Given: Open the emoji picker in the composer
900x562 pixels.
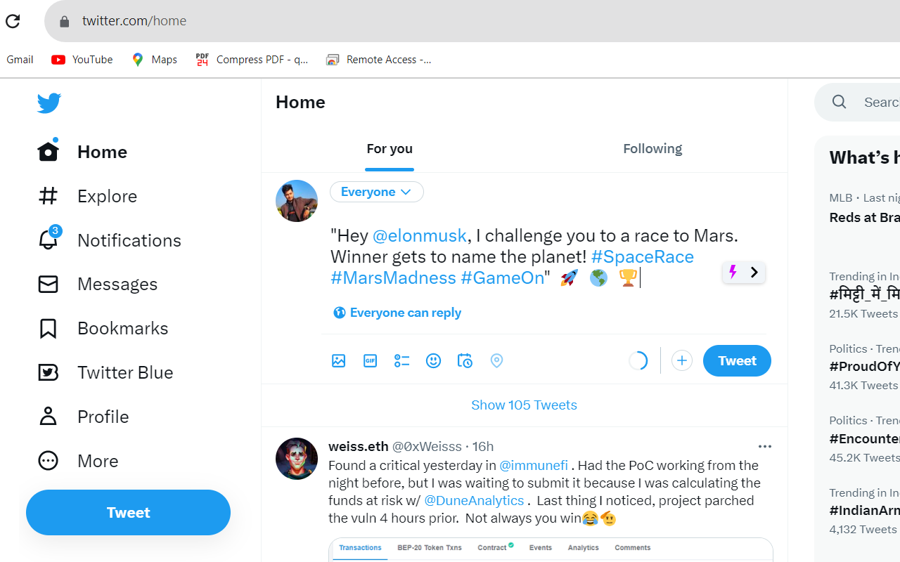Looking at the screenshot, I should [433, 360].
